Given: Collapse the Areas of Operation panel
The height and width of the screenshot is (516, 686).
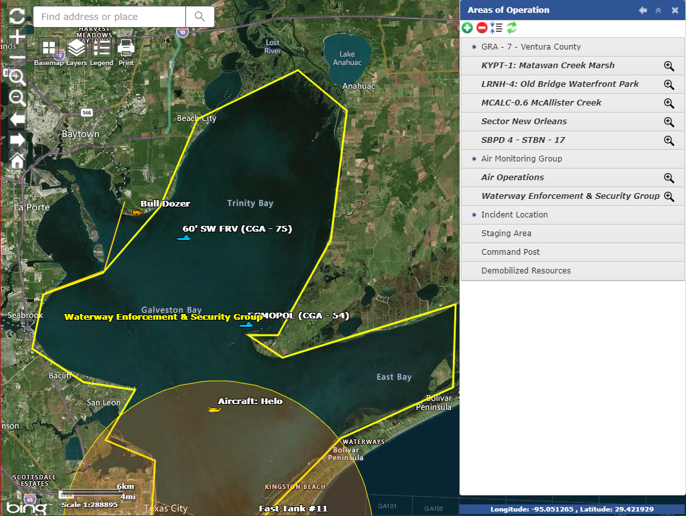Looking at the screenshot, I should (x=658, y=10).
